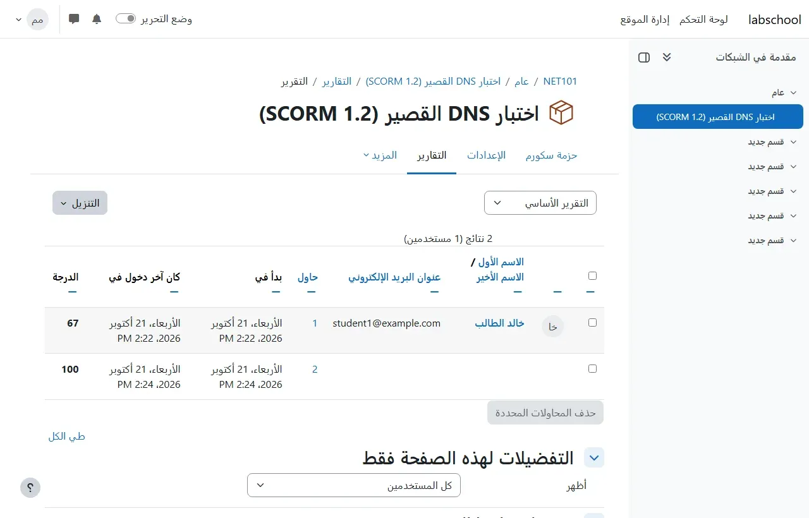
Task: Open the التقرير الأساسي report type dropdown
Action: [540, 203]
